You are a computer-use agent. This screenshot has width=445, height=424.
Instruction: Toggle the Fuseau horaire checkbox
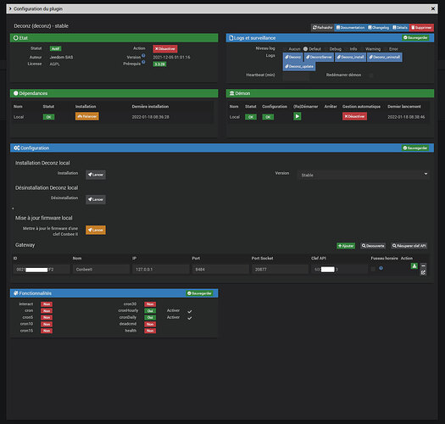[373, 269]
